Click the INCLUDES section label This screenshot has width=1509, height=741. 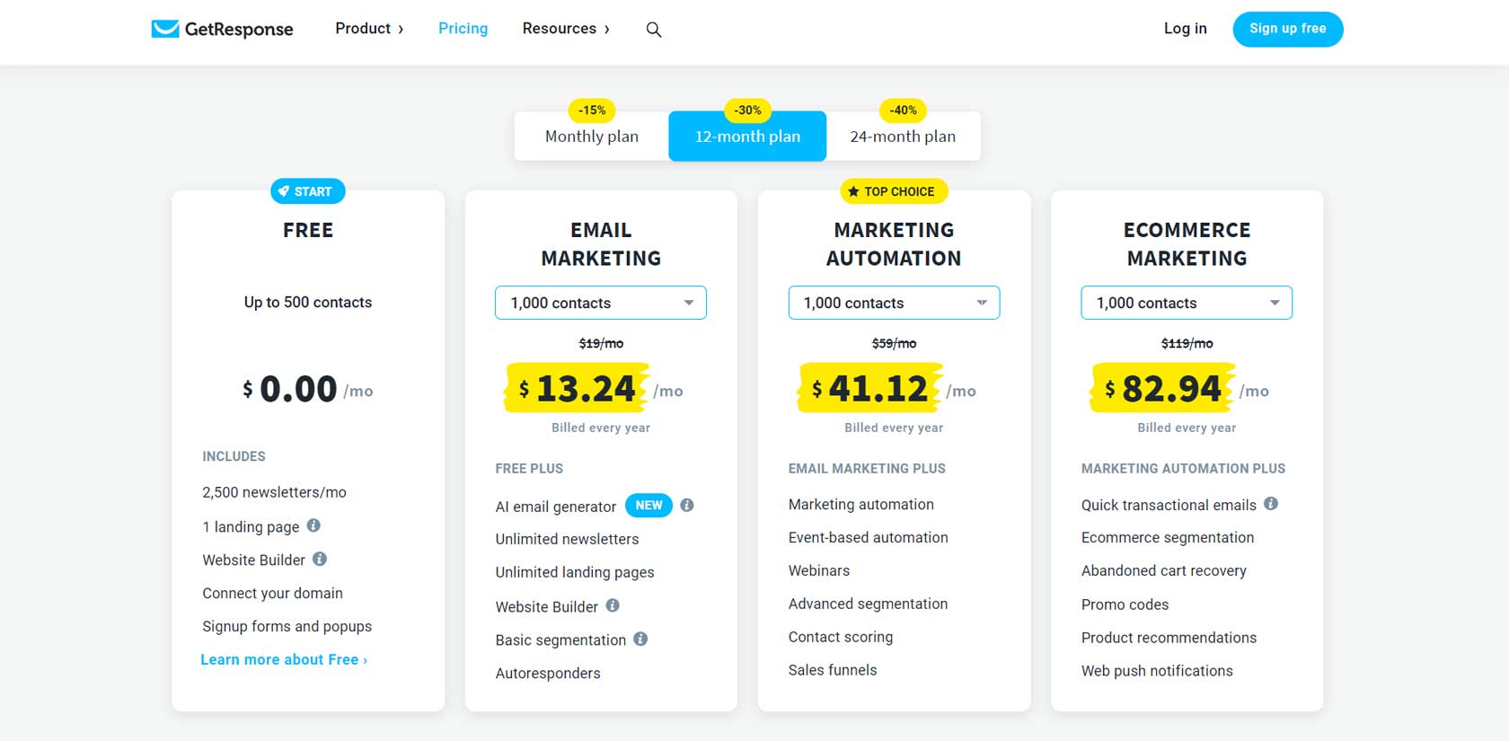(x=234, y=456)
